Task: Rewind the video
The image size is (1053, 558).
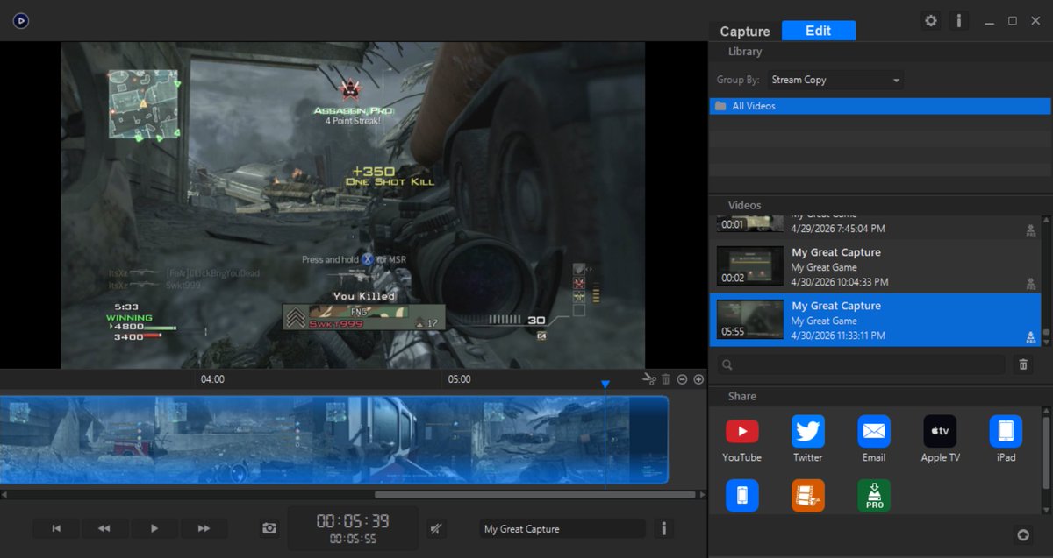Action: [x=104, y=528]
